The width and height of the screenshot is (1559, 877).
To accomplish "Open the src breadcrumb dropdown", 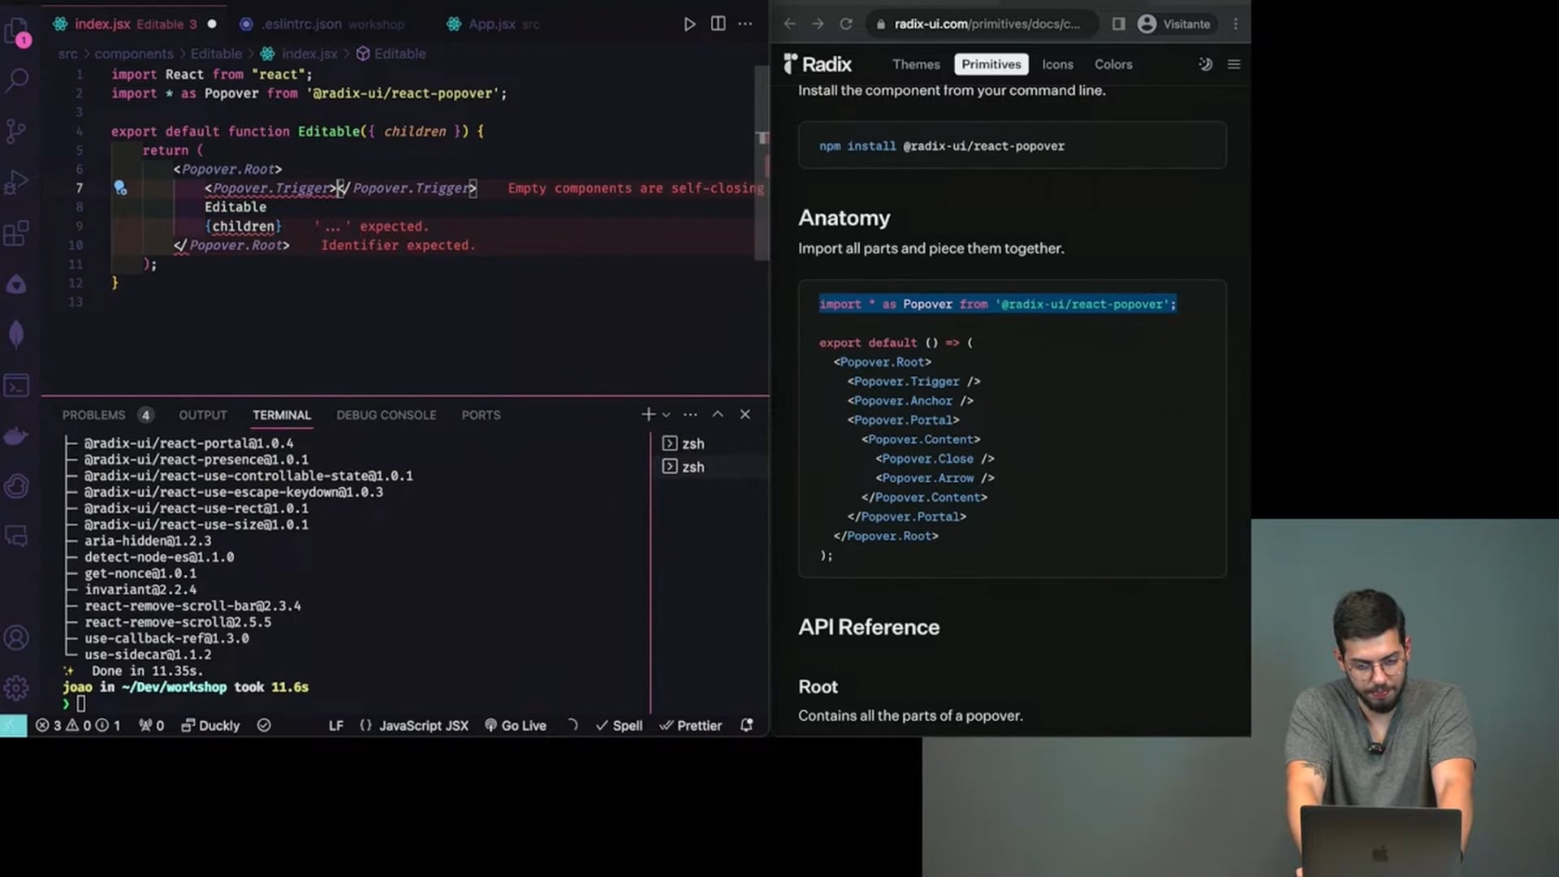I will [x=68, y=54].
